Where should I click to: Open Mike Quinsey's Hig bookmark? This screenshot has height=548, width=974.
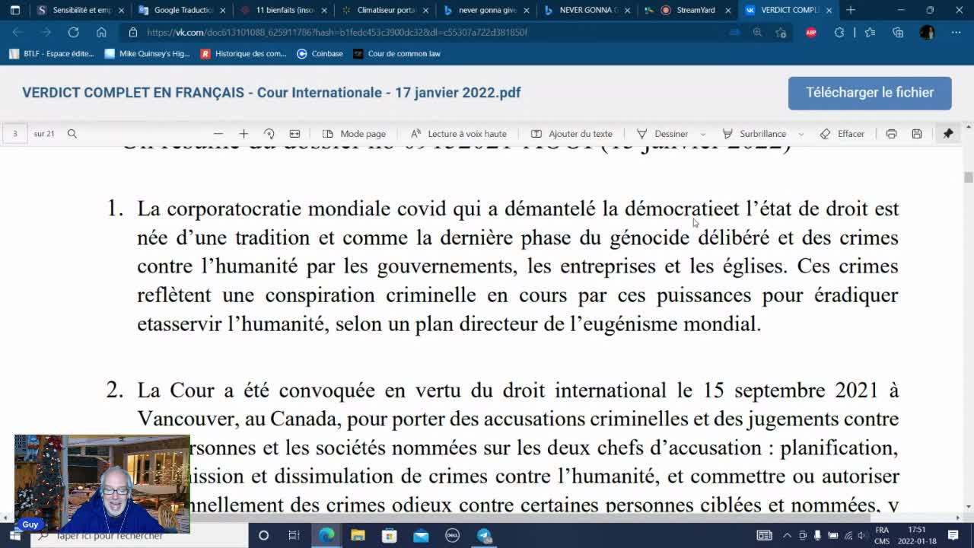(148, 54)
